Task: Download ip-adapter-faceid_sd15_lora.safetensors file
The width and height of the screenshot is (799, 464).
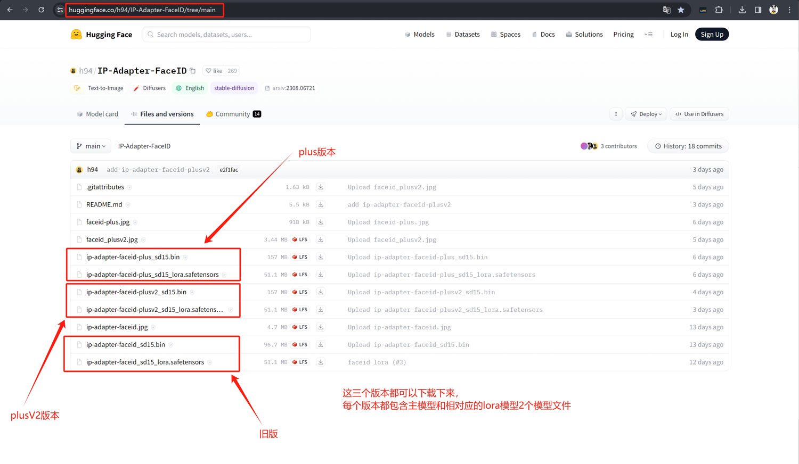Action: point(321,362)
